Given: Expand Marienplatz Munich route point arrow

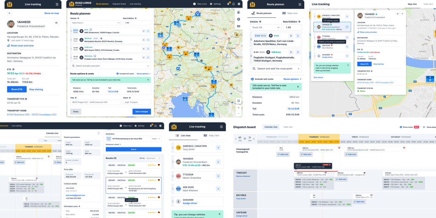Looking at the screenshot, I should pos(148,40).
